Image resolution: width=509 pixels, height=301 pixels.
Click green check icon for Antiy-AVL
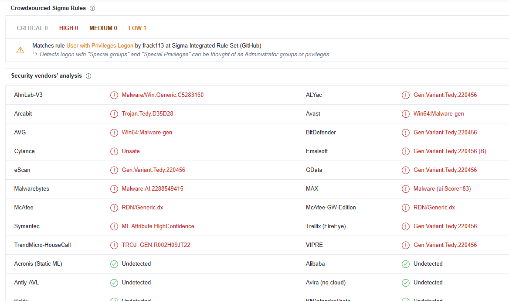tap(114, 283)
